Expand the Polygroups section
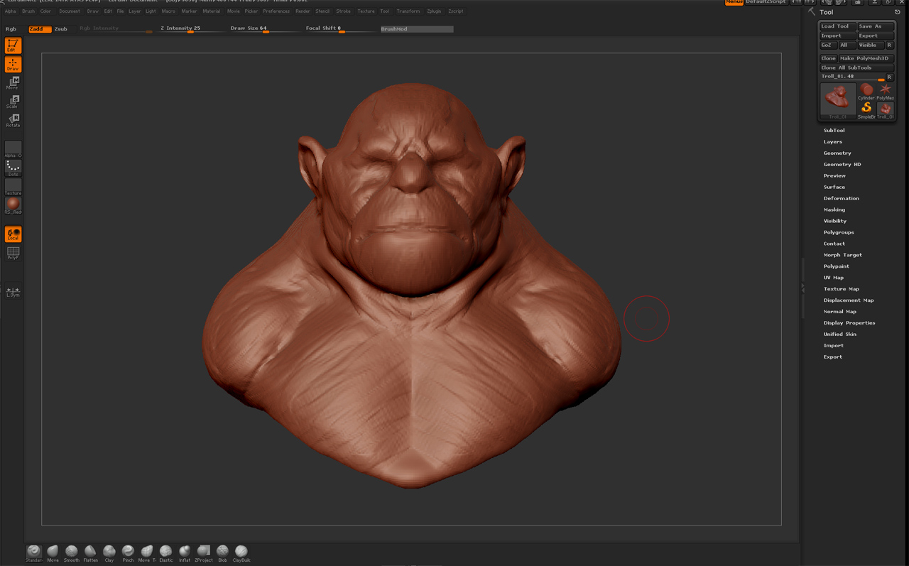The image size is (909, 566). tap(838, 233)
